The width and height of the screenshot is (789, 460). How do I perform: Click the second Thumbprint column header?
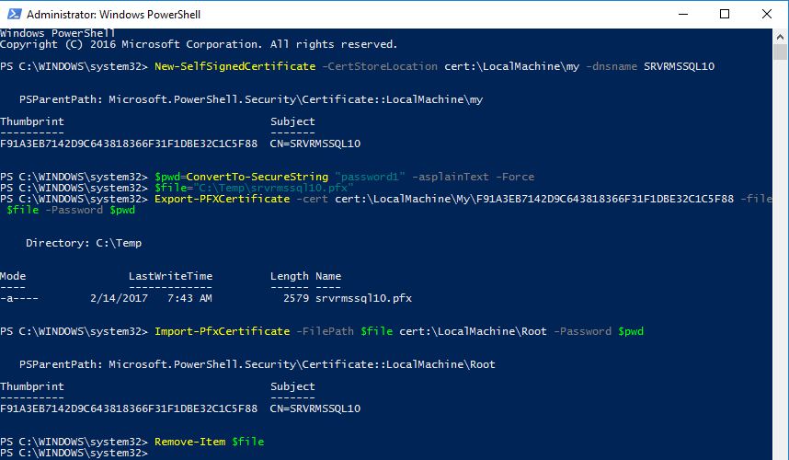coord(32,387)
